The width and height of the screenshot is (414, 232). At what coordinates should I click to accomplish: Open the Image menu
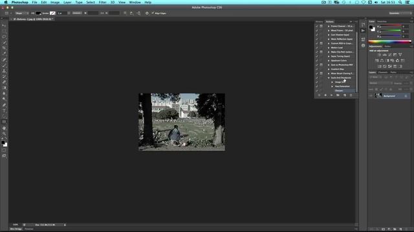click(55, 3)
